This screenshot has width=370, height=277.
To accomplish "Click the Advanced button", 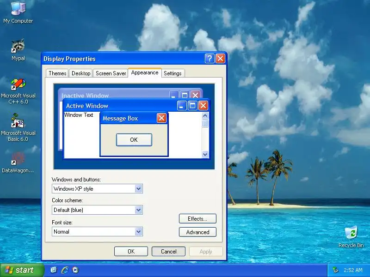I will (x=197, y=232).
